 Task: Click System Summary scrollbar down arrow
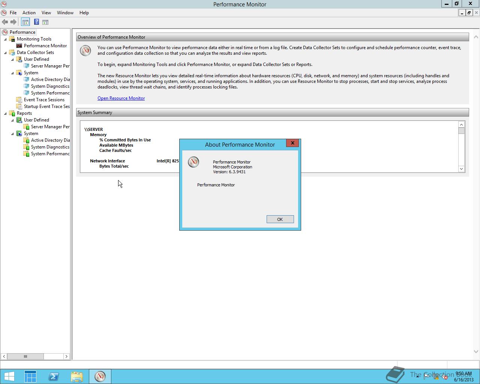click(461, 169)
